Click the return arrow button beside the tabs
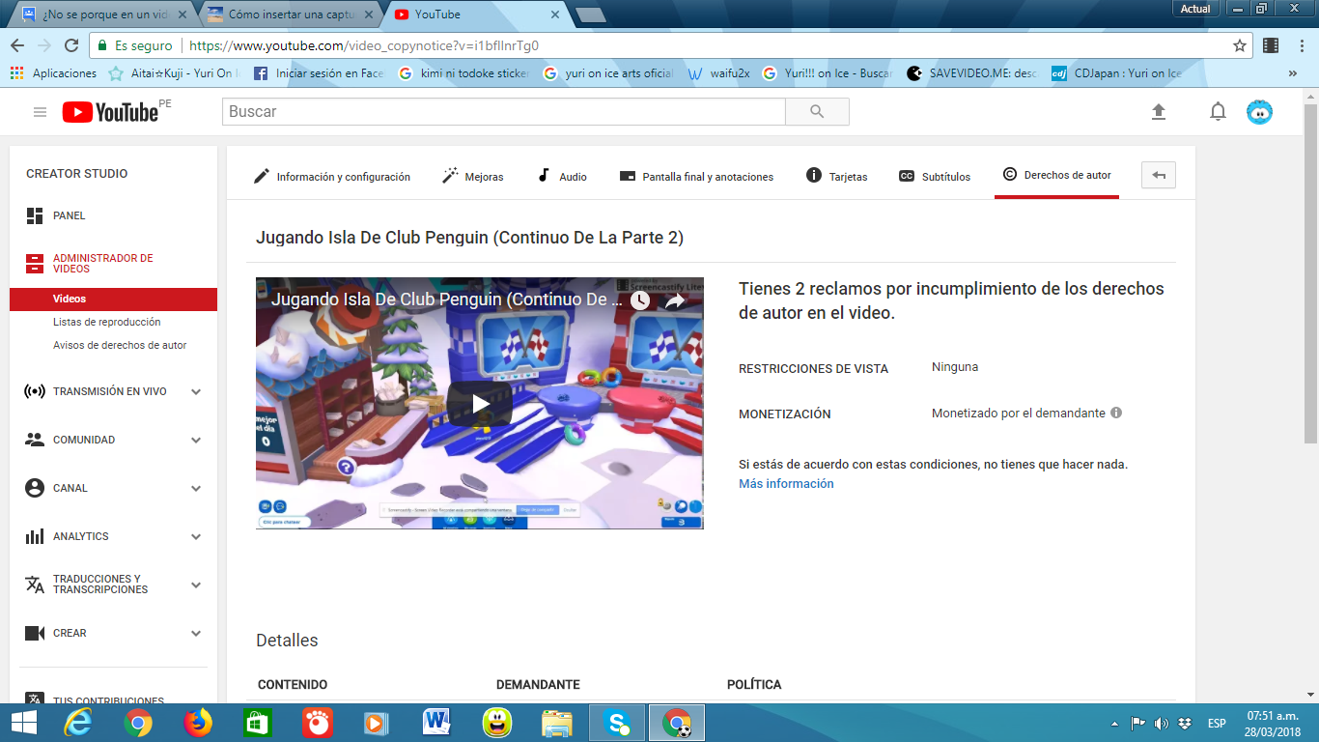 [x=1159, y=176]
